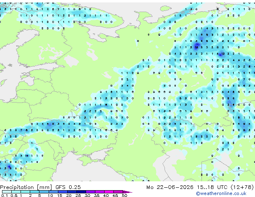Viewport: 255px width, 197px height.
Task: Click the legend label '0.5'
Action: pyautogui.click(x=14, y=195)
